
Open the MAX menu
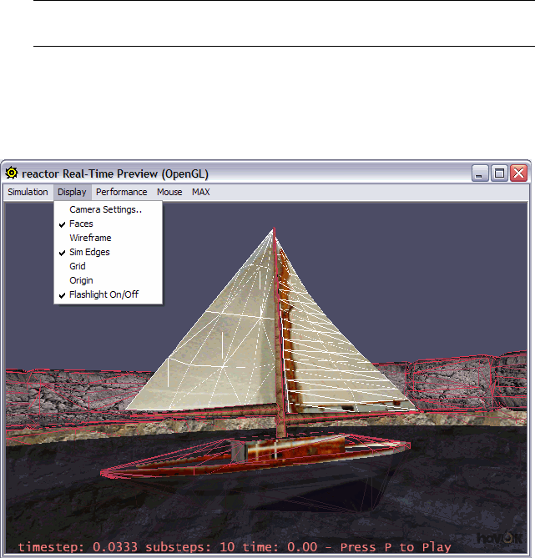201,192
